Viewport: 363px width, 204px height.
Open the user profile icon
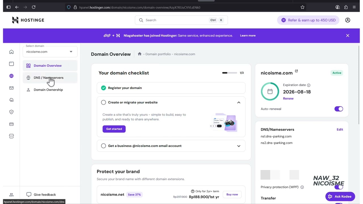pyautogui.click(x=348, y=20)
